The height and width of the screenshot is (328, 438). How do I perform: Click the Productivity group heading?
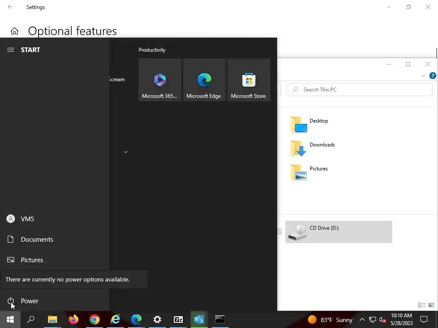[x=152, y=50]
